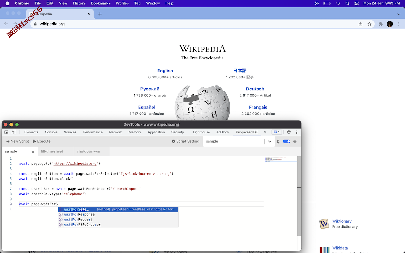Open the Français Wikipedia link

point(258,108)
